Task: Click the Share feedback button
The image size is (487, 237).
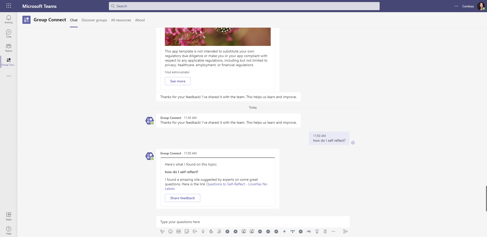Action: click(x=182, y=198)
